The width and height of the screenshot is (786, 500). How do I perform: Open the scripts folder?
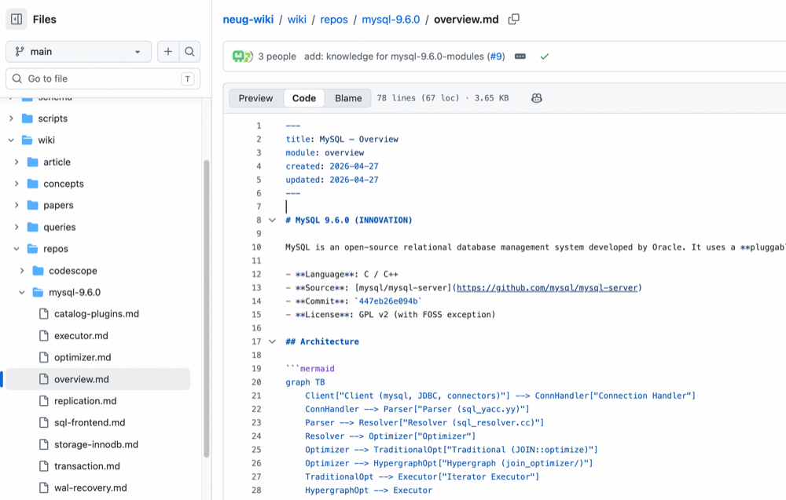tap(53, 119)
